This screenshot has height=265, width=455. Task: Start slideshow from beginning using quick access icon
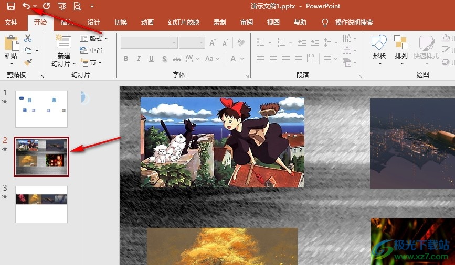tap(62, 6)
